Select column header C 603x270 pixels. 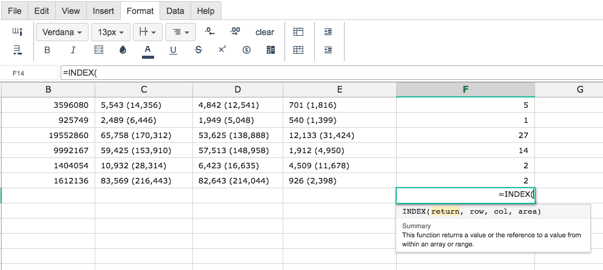click(x=144, y=90)
